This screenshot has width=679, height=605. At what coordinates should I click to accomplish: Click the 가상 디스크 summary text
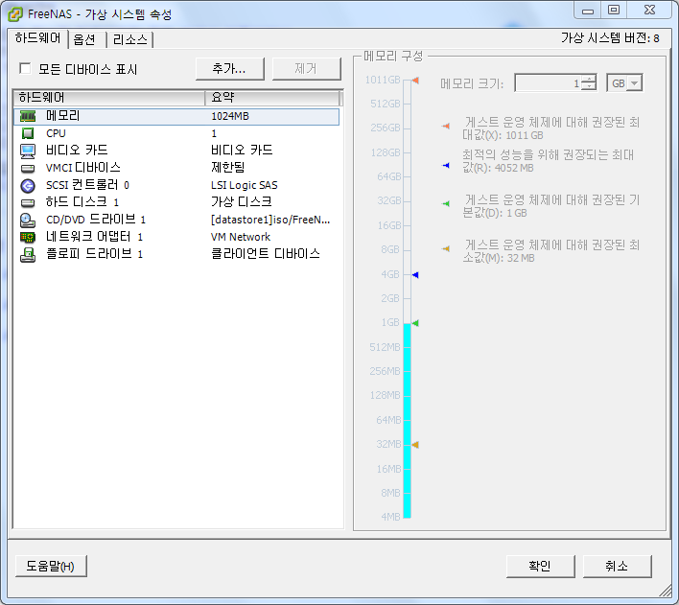pos(242,201)
